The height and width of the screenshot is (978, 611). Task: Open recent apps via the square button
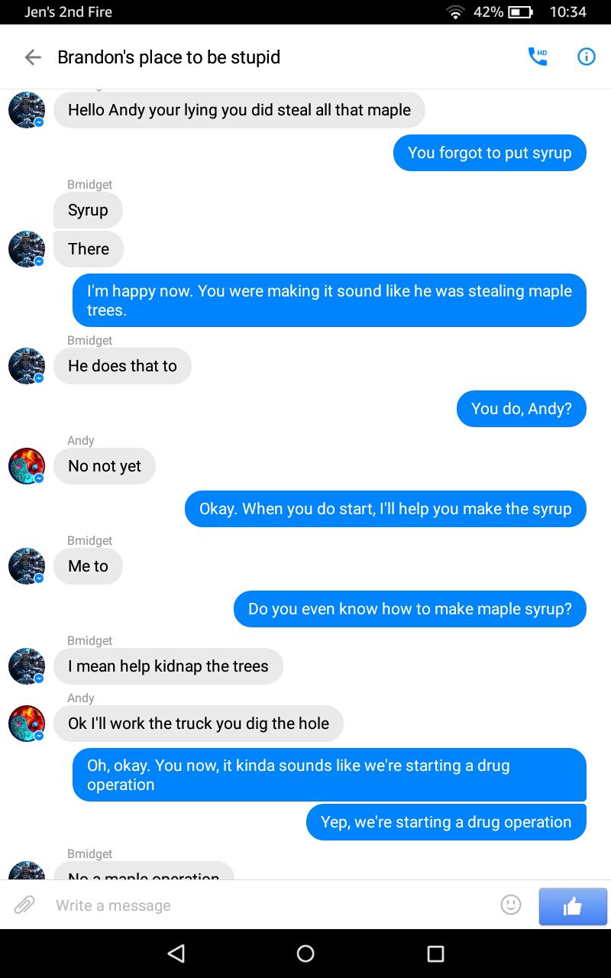(435, 953)
